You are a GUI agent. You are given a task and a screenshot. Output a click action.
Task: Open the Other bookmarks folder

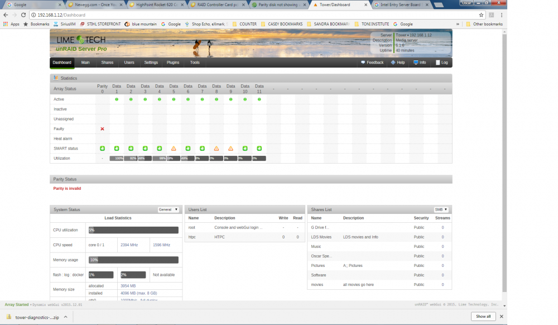484,24
